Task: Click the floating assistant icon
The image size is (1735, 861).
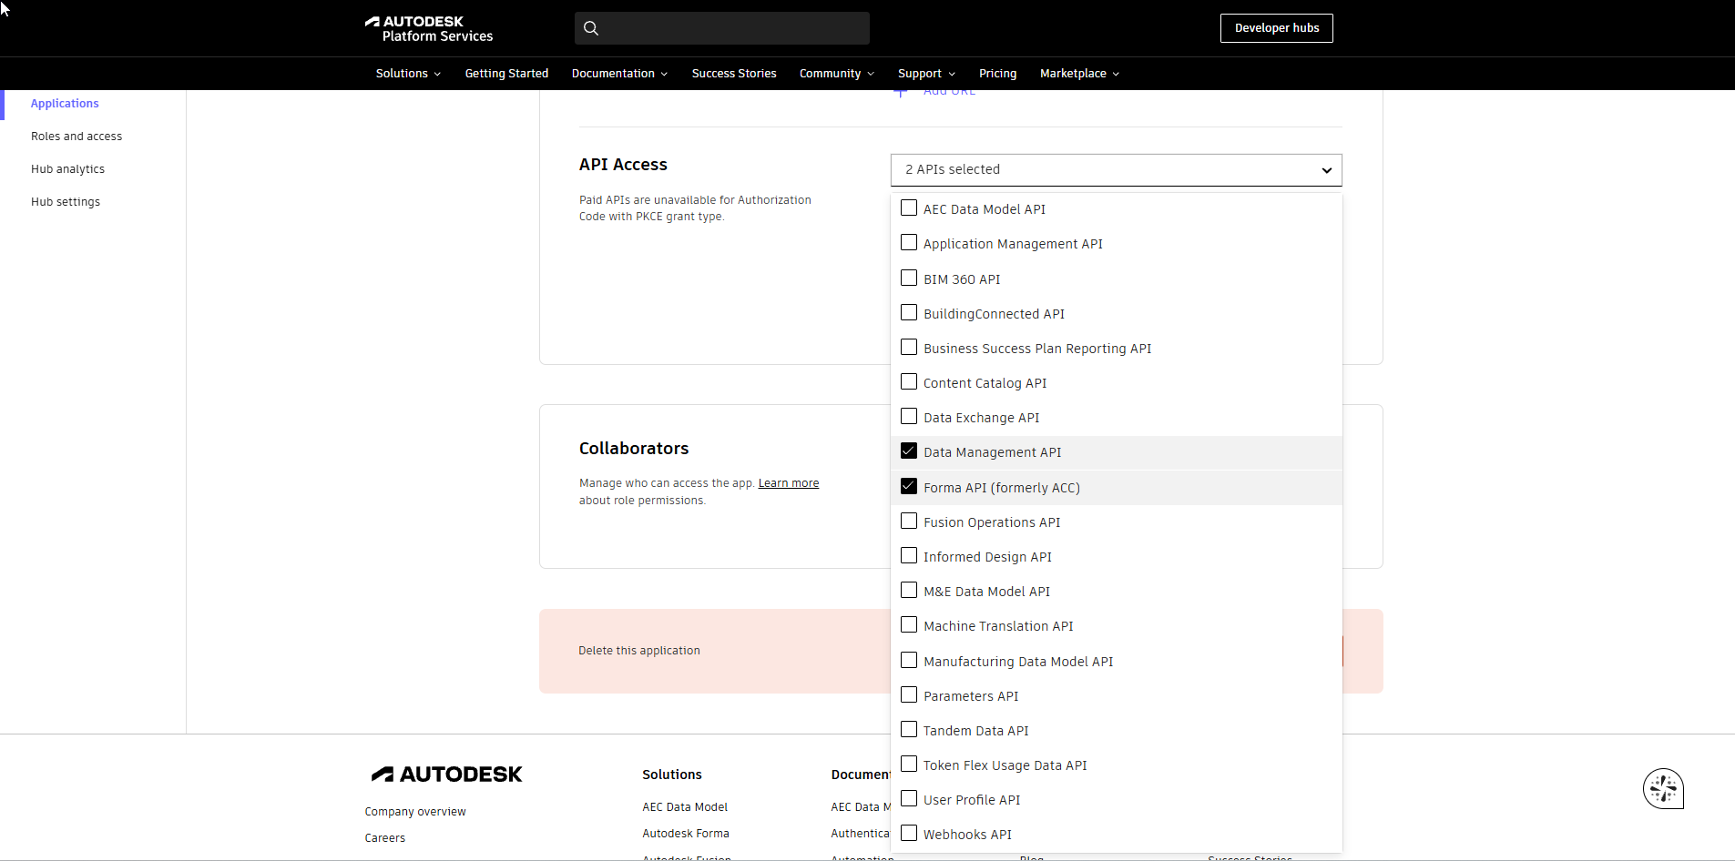Action: (1663, 788)
